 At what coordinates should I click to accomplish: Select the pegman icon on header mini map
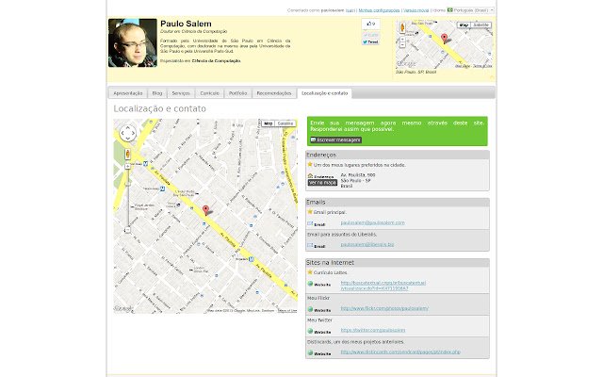click(402, 27)
